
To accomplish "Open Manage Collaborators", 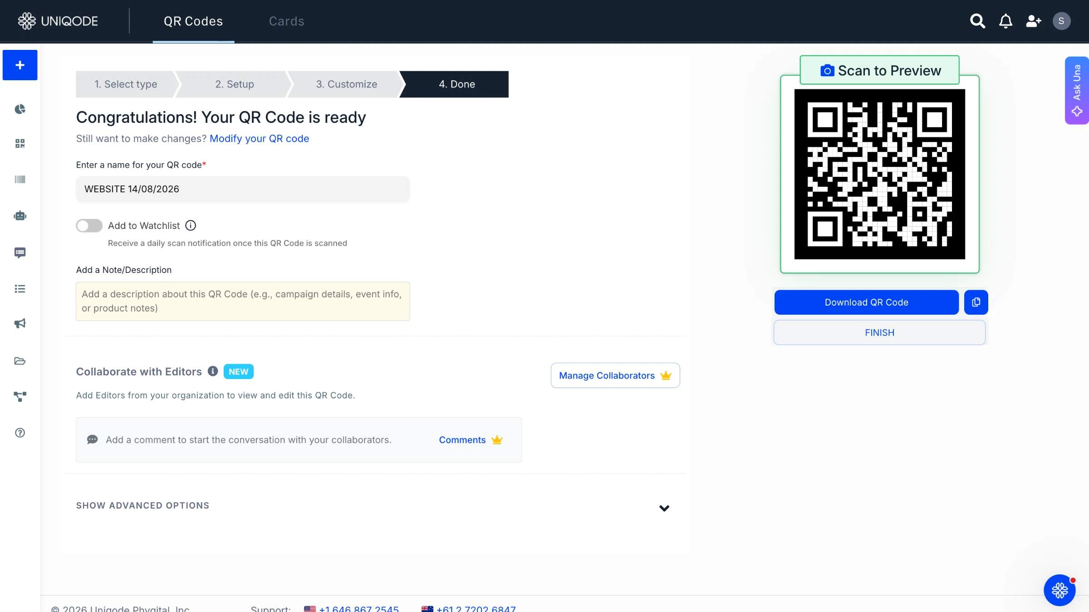I will (615, 375).
